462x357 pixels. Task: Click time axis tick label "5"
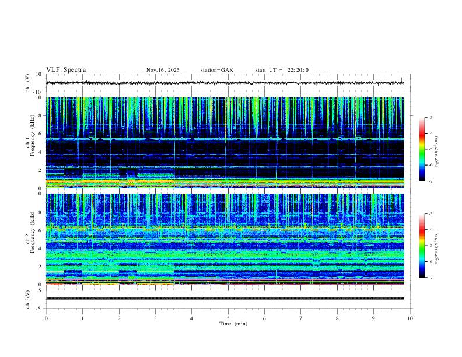[228, 318]
